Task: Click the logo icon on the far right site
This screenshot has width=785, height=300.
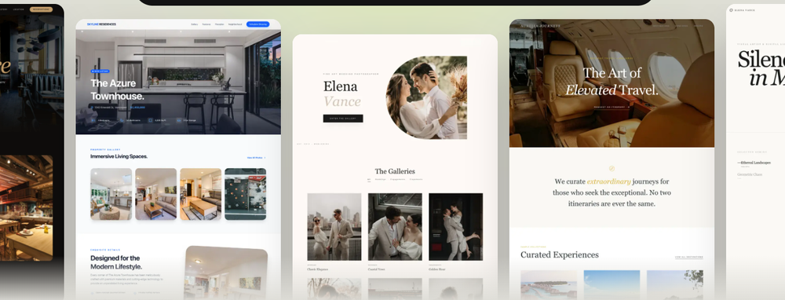Action: [731, 10]
